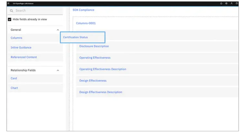Viewport: 245px width, 137px height.
Task: Uncheck Hide fields already in view
Action: (9, 19)
